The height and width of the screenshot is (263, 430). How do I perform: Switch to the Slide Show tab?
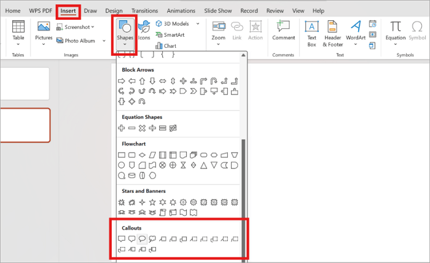tap(217, 10)
